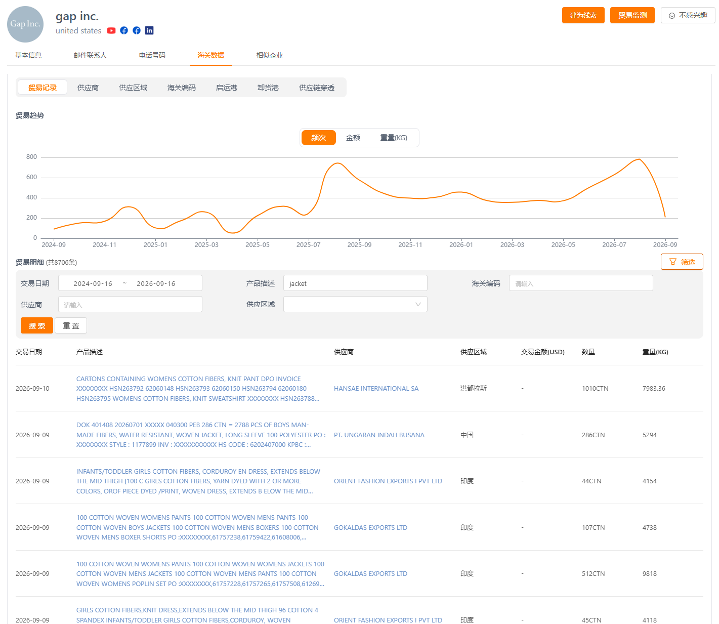
Task: Expand the 供应区域 dropdown
Action: point(355,304)
